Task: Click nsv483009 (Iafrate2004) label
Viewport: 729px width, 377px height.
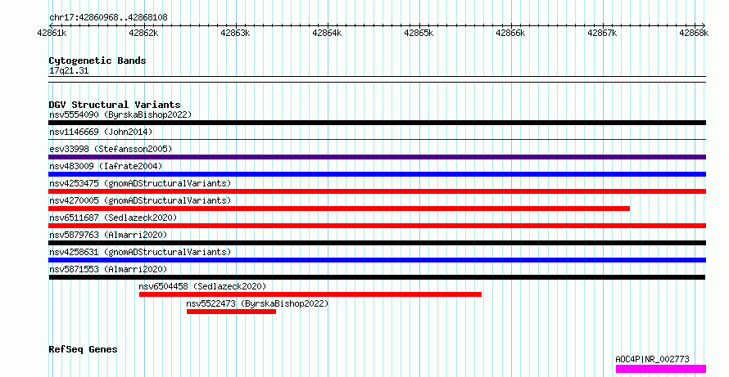Action: click(106, 166)
